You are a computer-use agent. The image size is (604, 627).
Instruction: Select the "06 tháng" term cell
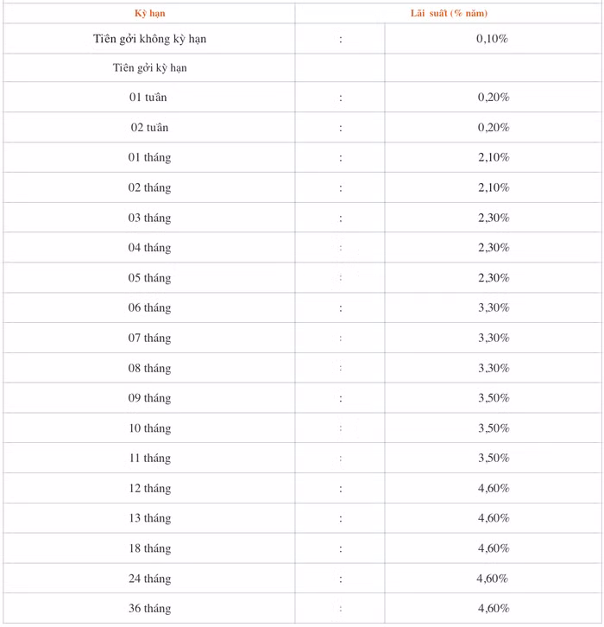click(x=149, y=308)
